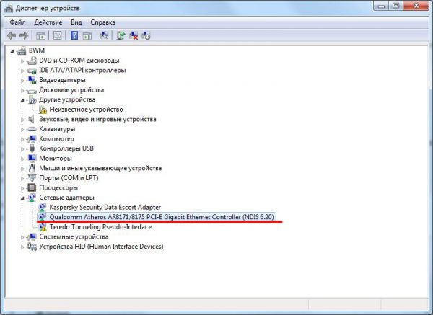The width and height of the screenshot is (433, 315).
Task: Collapse the BWM root node
Action: [x=12, y=51]
